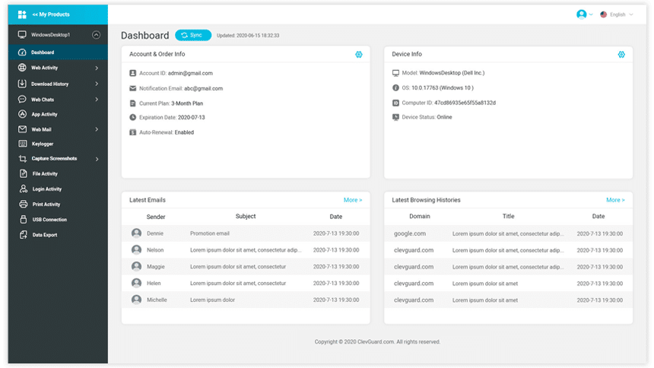Click the Sync button

(x=193, y=35)
